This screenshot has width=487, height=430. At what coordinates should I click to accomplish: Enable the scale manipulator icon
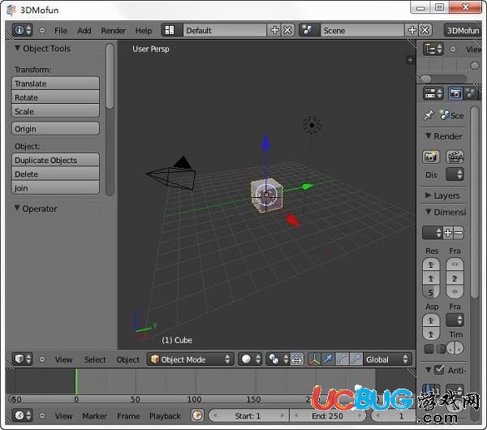click(356, 359)
